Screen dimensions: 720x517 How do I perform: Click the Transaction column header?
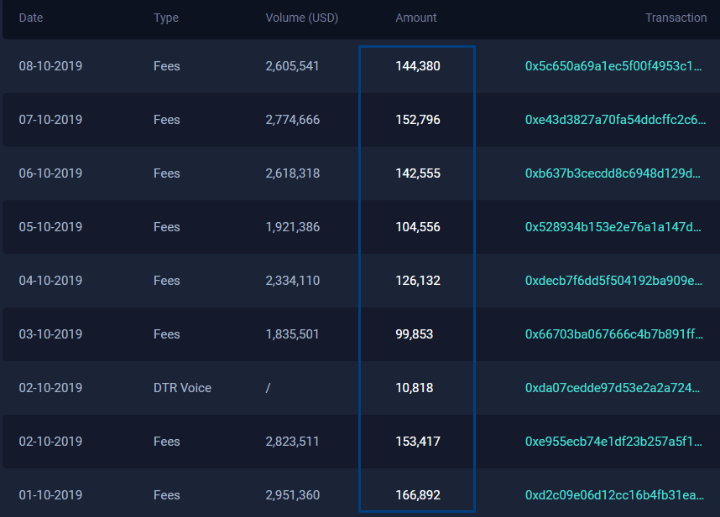click(676, 18)
